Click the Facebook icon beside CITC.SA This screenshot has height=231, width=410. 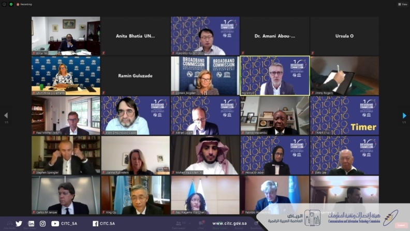(95, 223)
